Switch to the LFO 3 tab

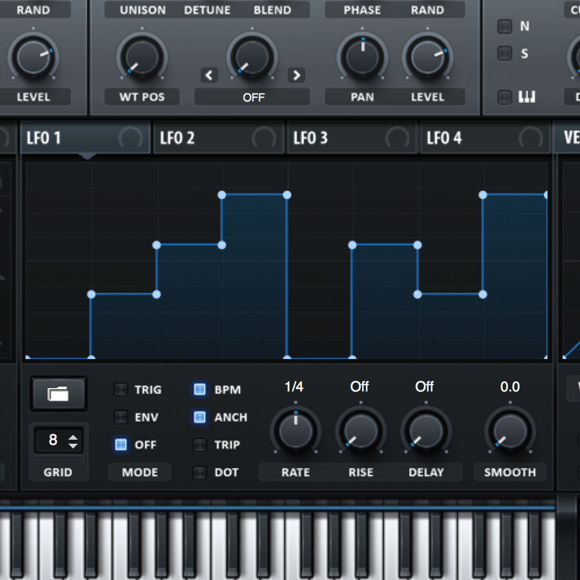(x=352, y=138)
